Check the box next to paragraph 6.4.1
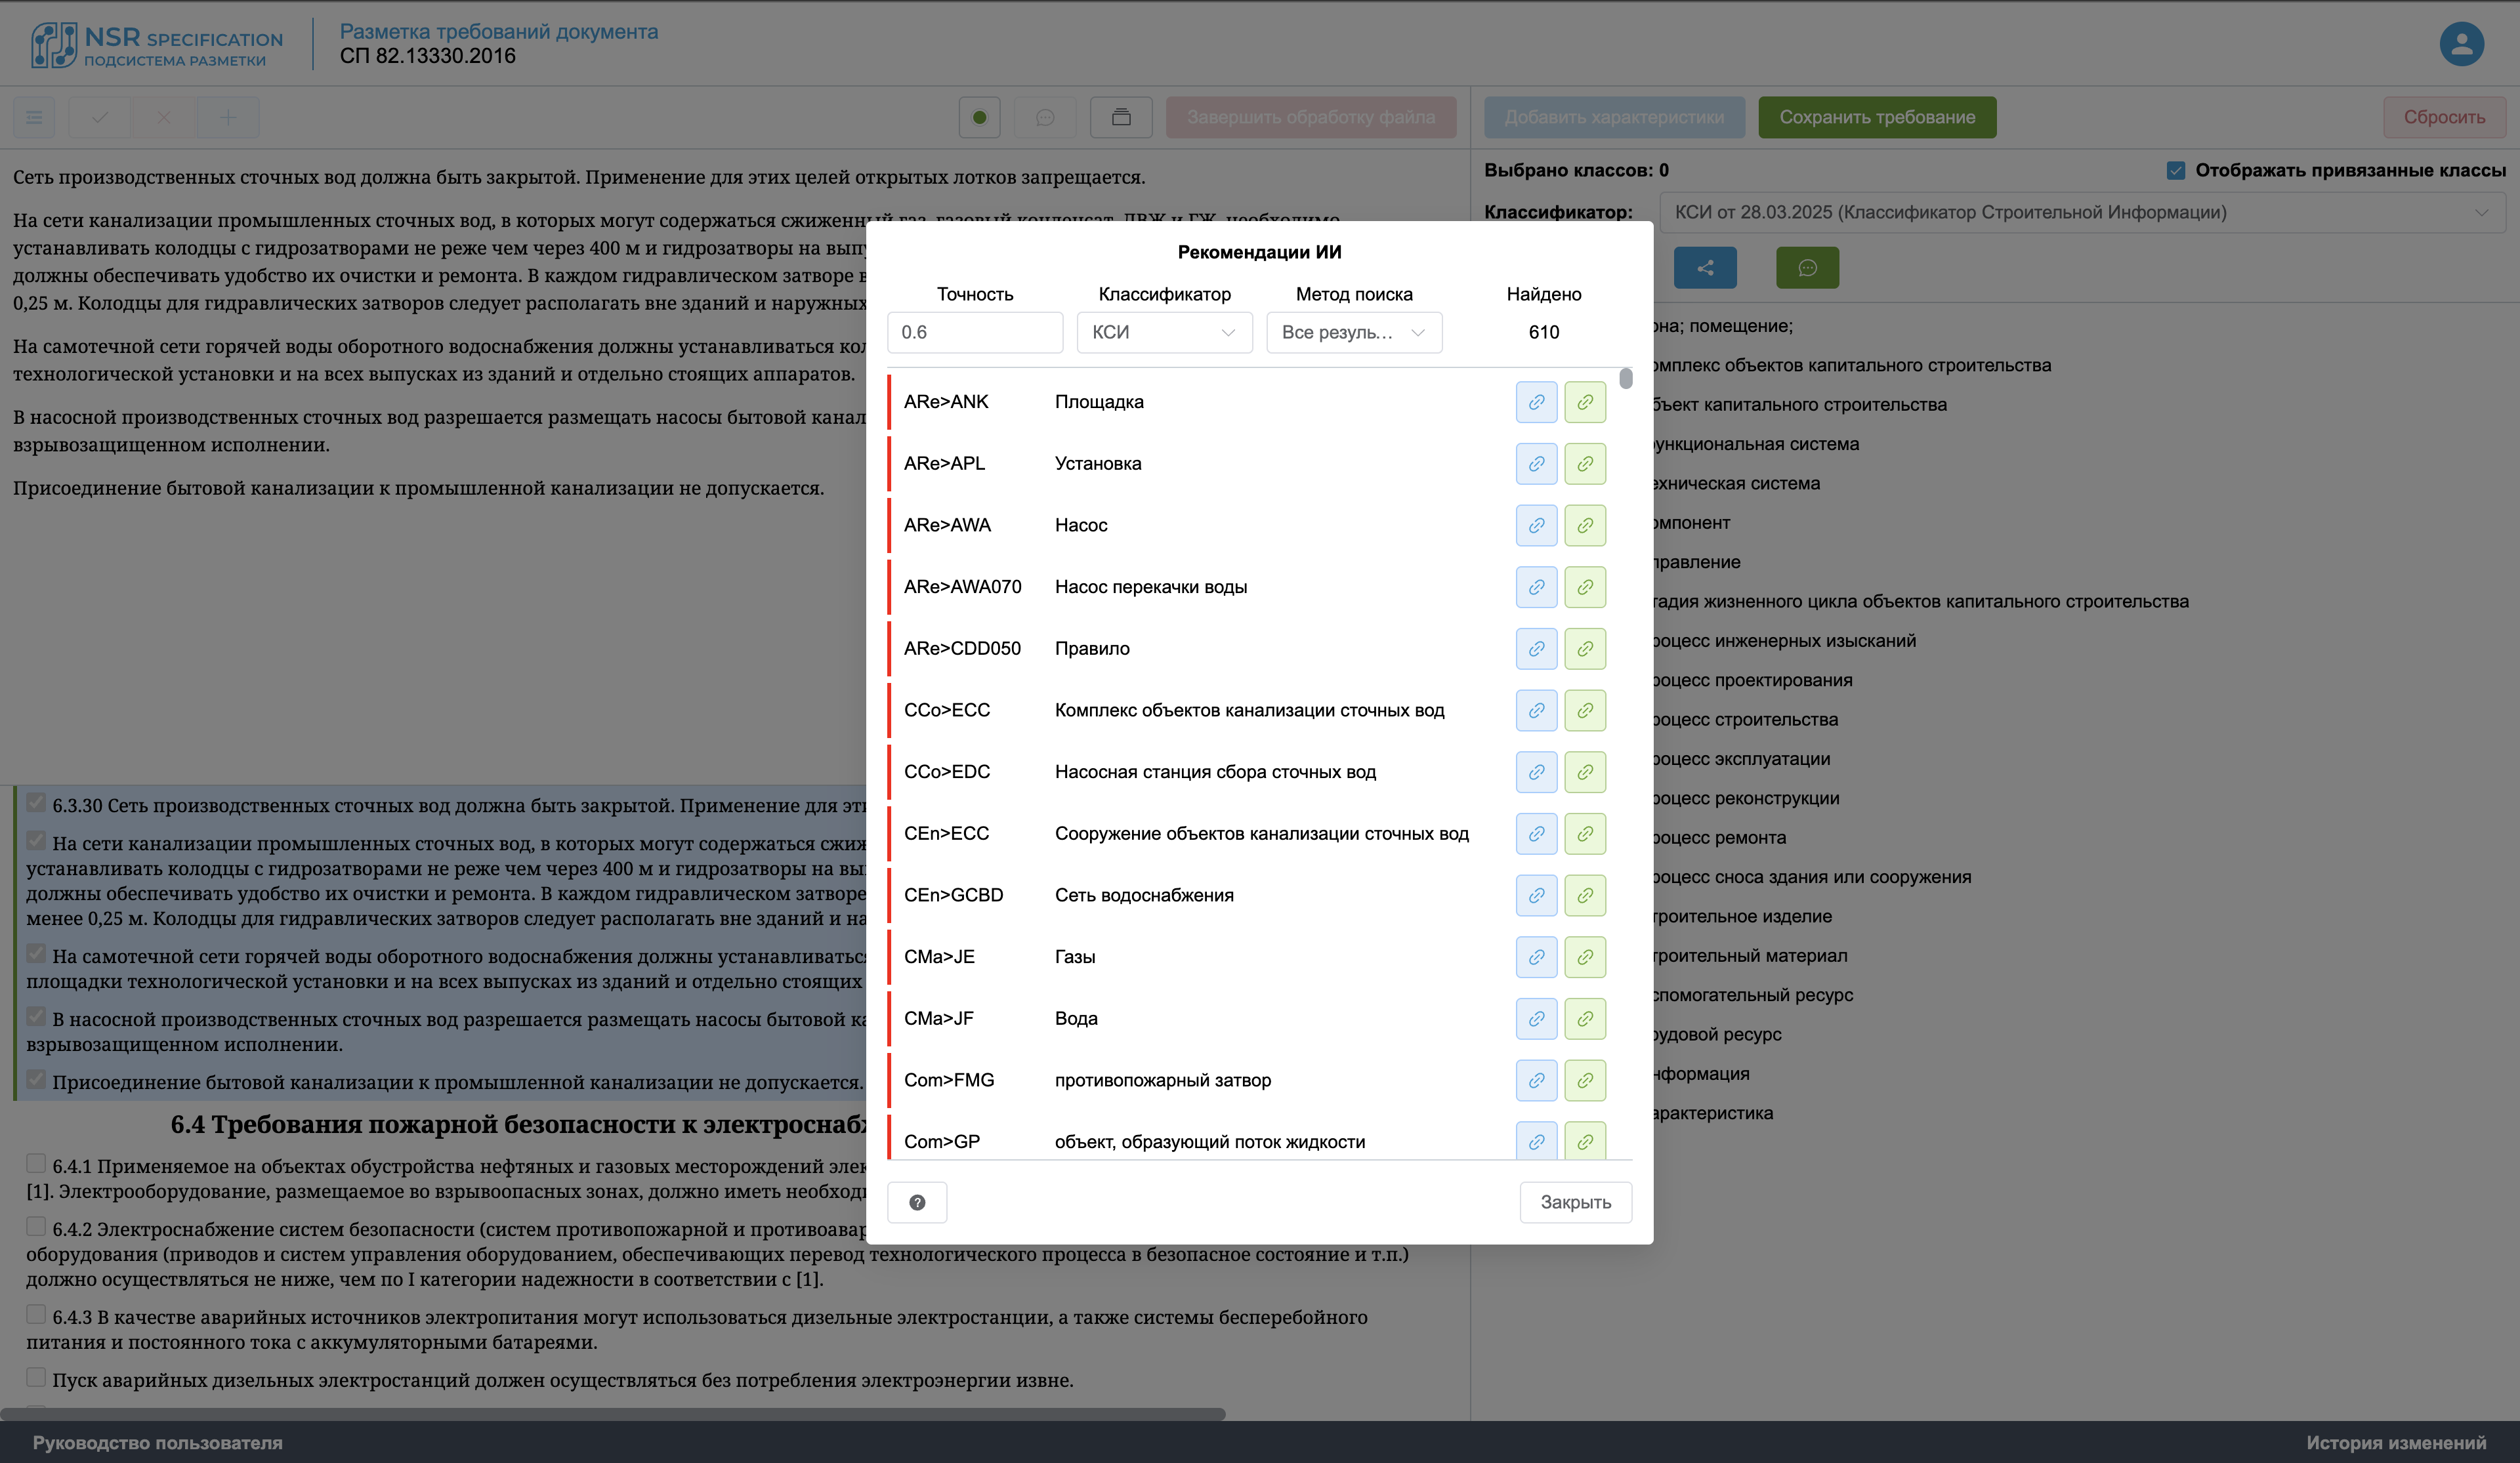 36,1163
